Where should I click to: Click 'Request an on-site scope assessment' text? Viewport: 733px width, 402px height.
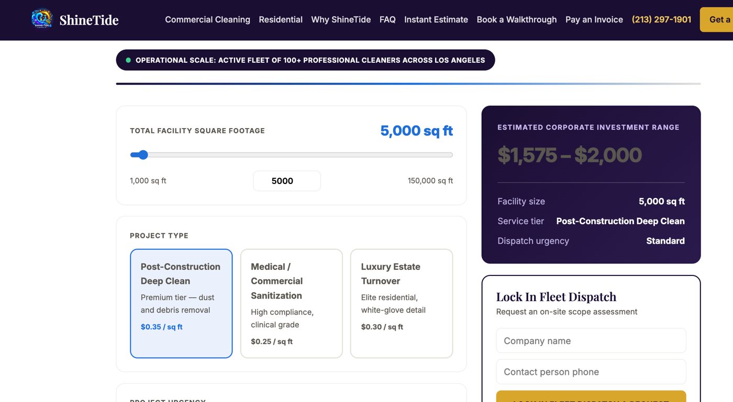(x=567, y=312)
